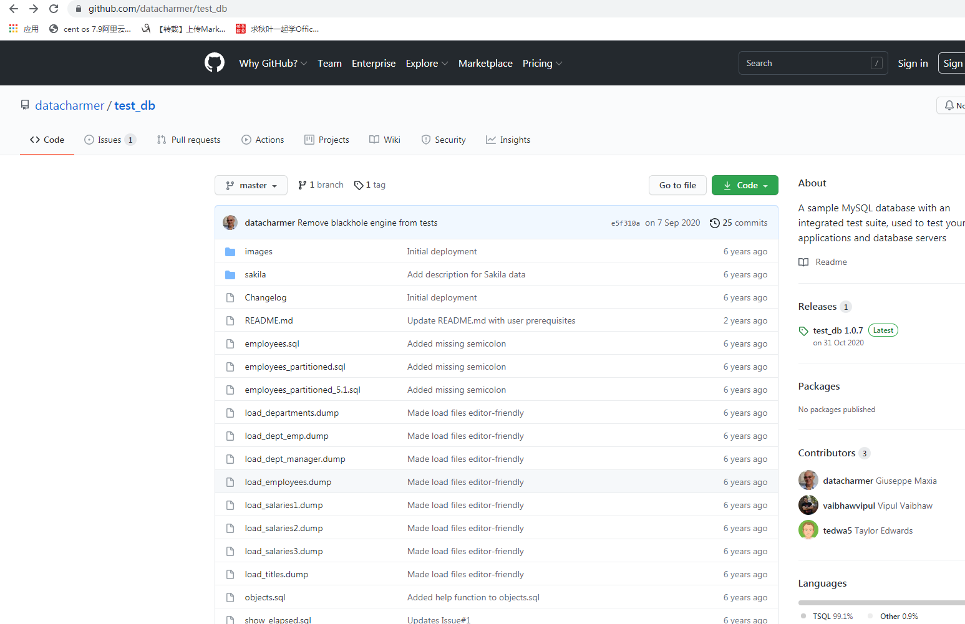This screenshot has width=965, height=624.
Task: Click the languages breakdown bar
Action: point(881,603)
